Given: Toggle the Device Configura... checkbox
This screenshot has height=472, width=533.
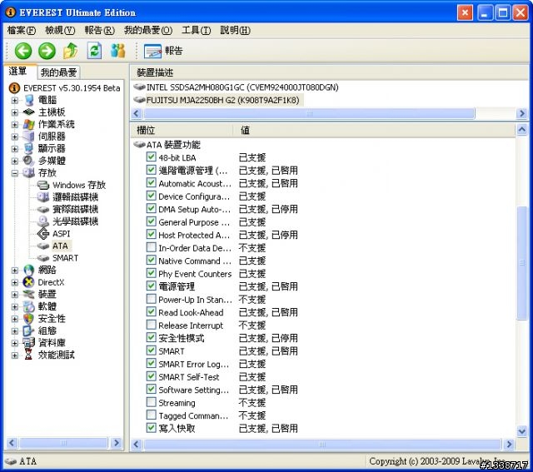Looking at the screenshot, I should pos(152,196).
